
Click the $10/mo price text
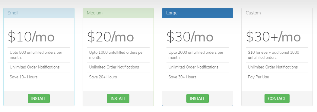pyautogui.click(x=31, y=37)
